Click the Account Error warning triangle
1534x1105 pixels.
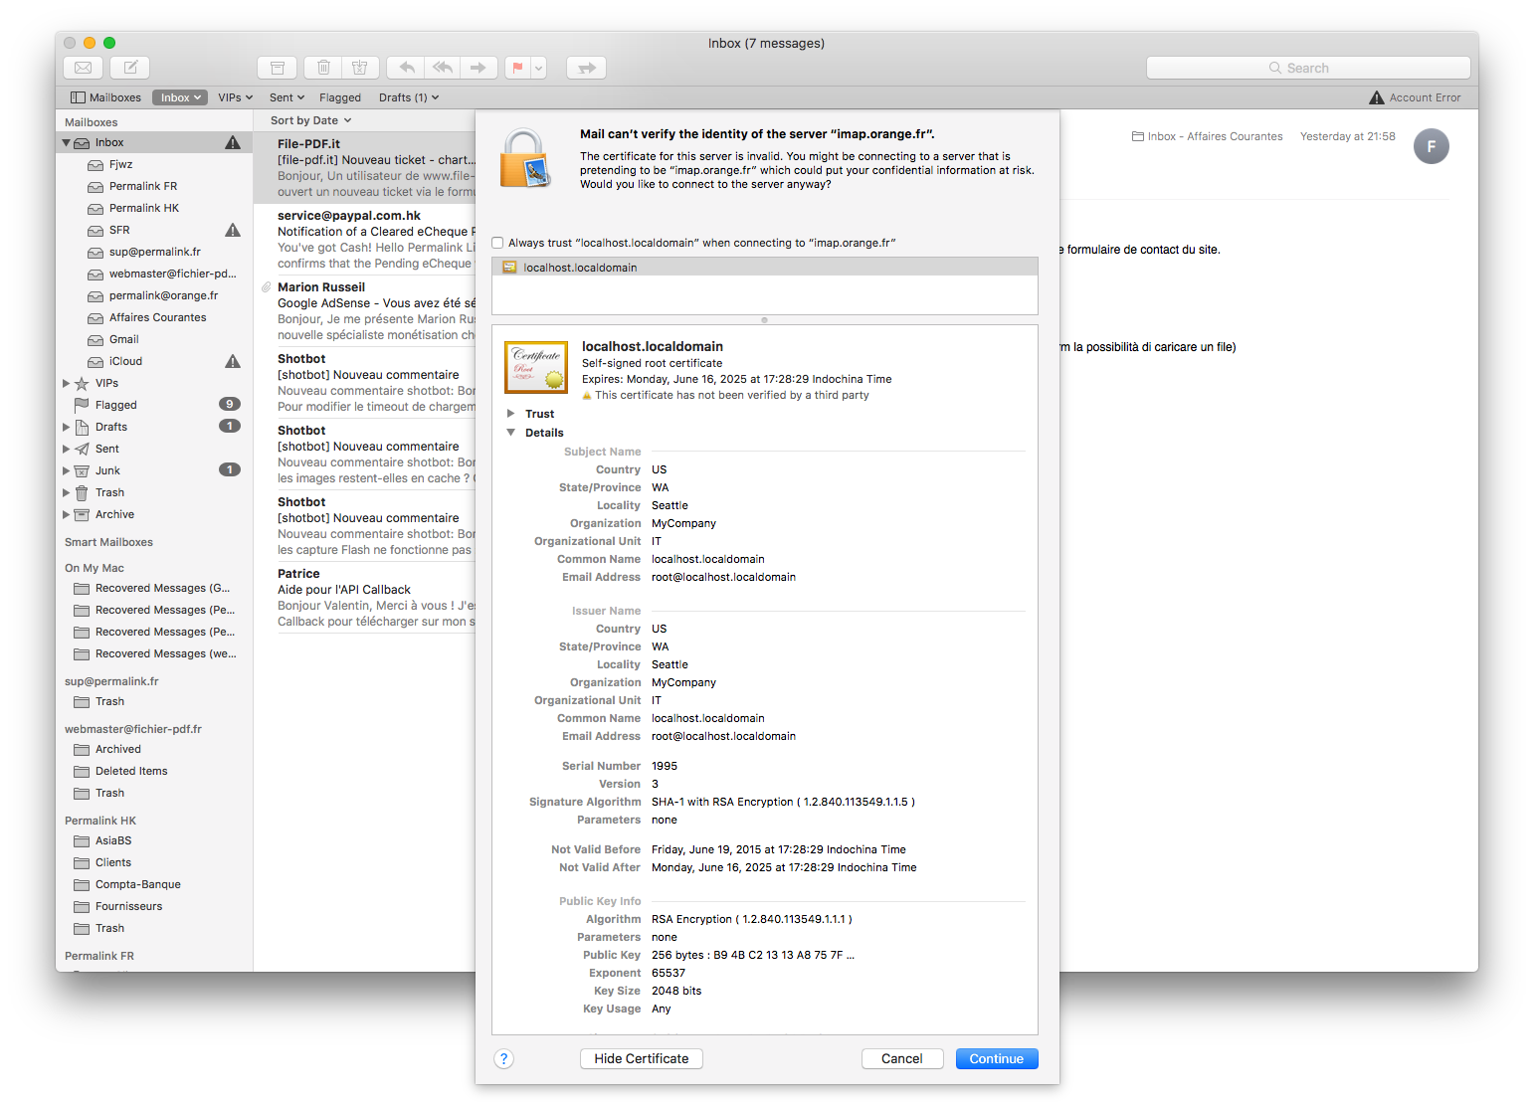(1377, 97)
